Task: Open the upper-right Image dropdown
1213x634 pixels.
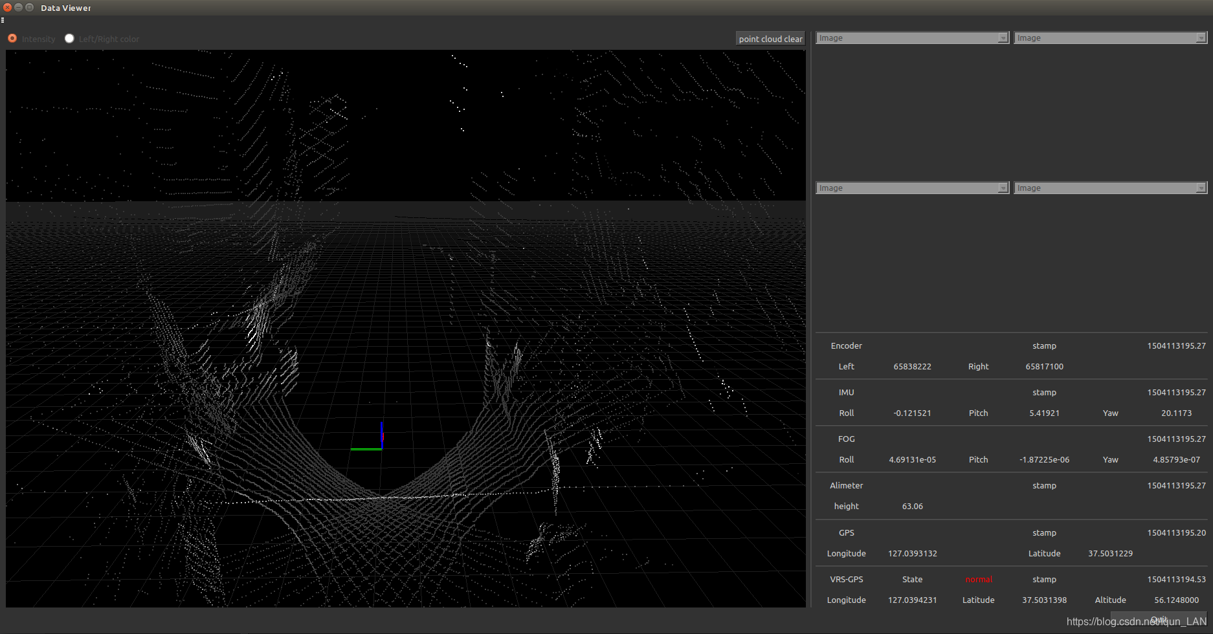Action: click(1110, 38)
